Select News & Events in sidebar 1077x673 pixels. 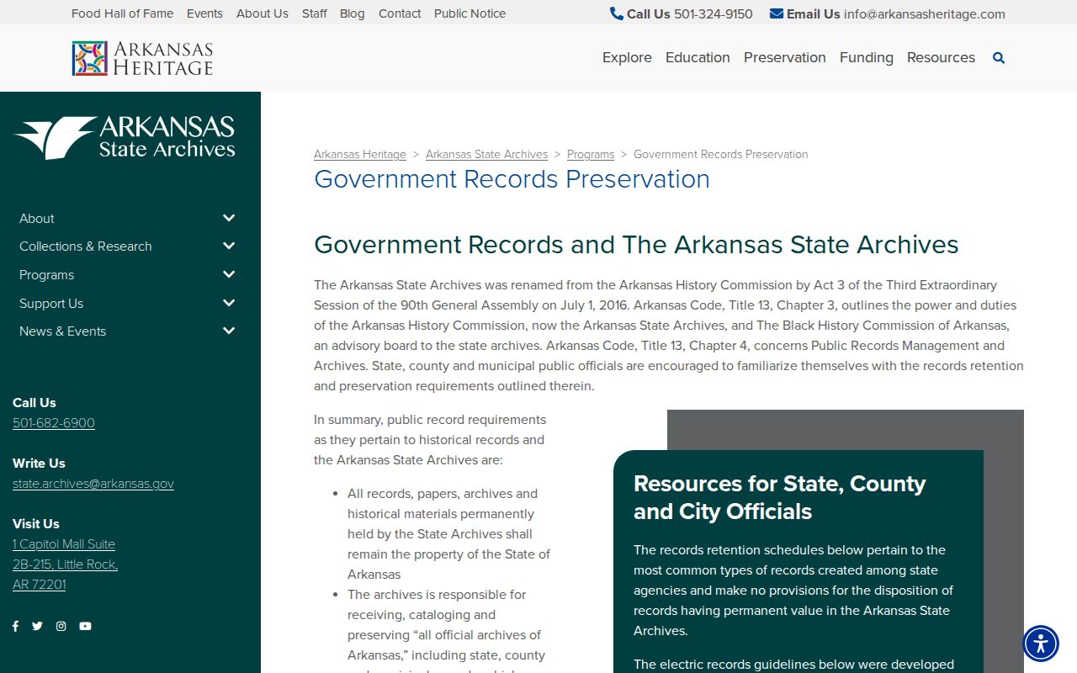[x=62, y=331]
